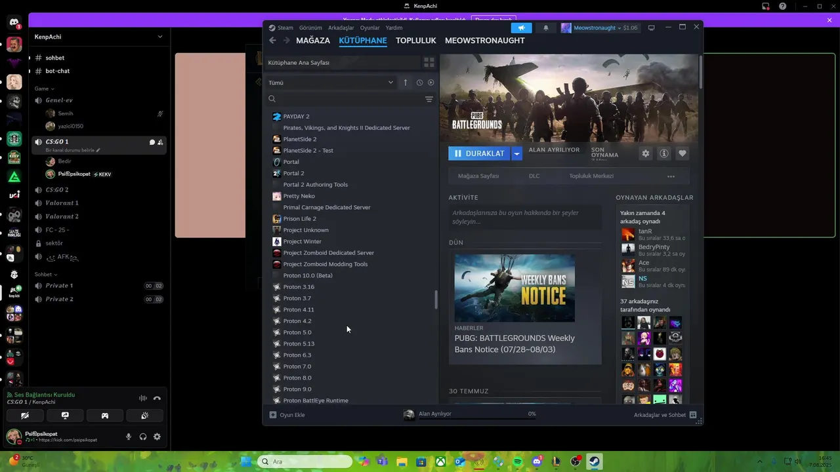
Task: Turn on the camera in Discord
Action: (x=25, y=416)
